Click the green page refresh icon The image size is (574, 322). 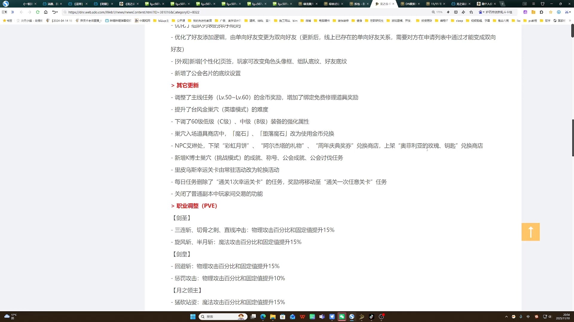[x=38, y=12]
